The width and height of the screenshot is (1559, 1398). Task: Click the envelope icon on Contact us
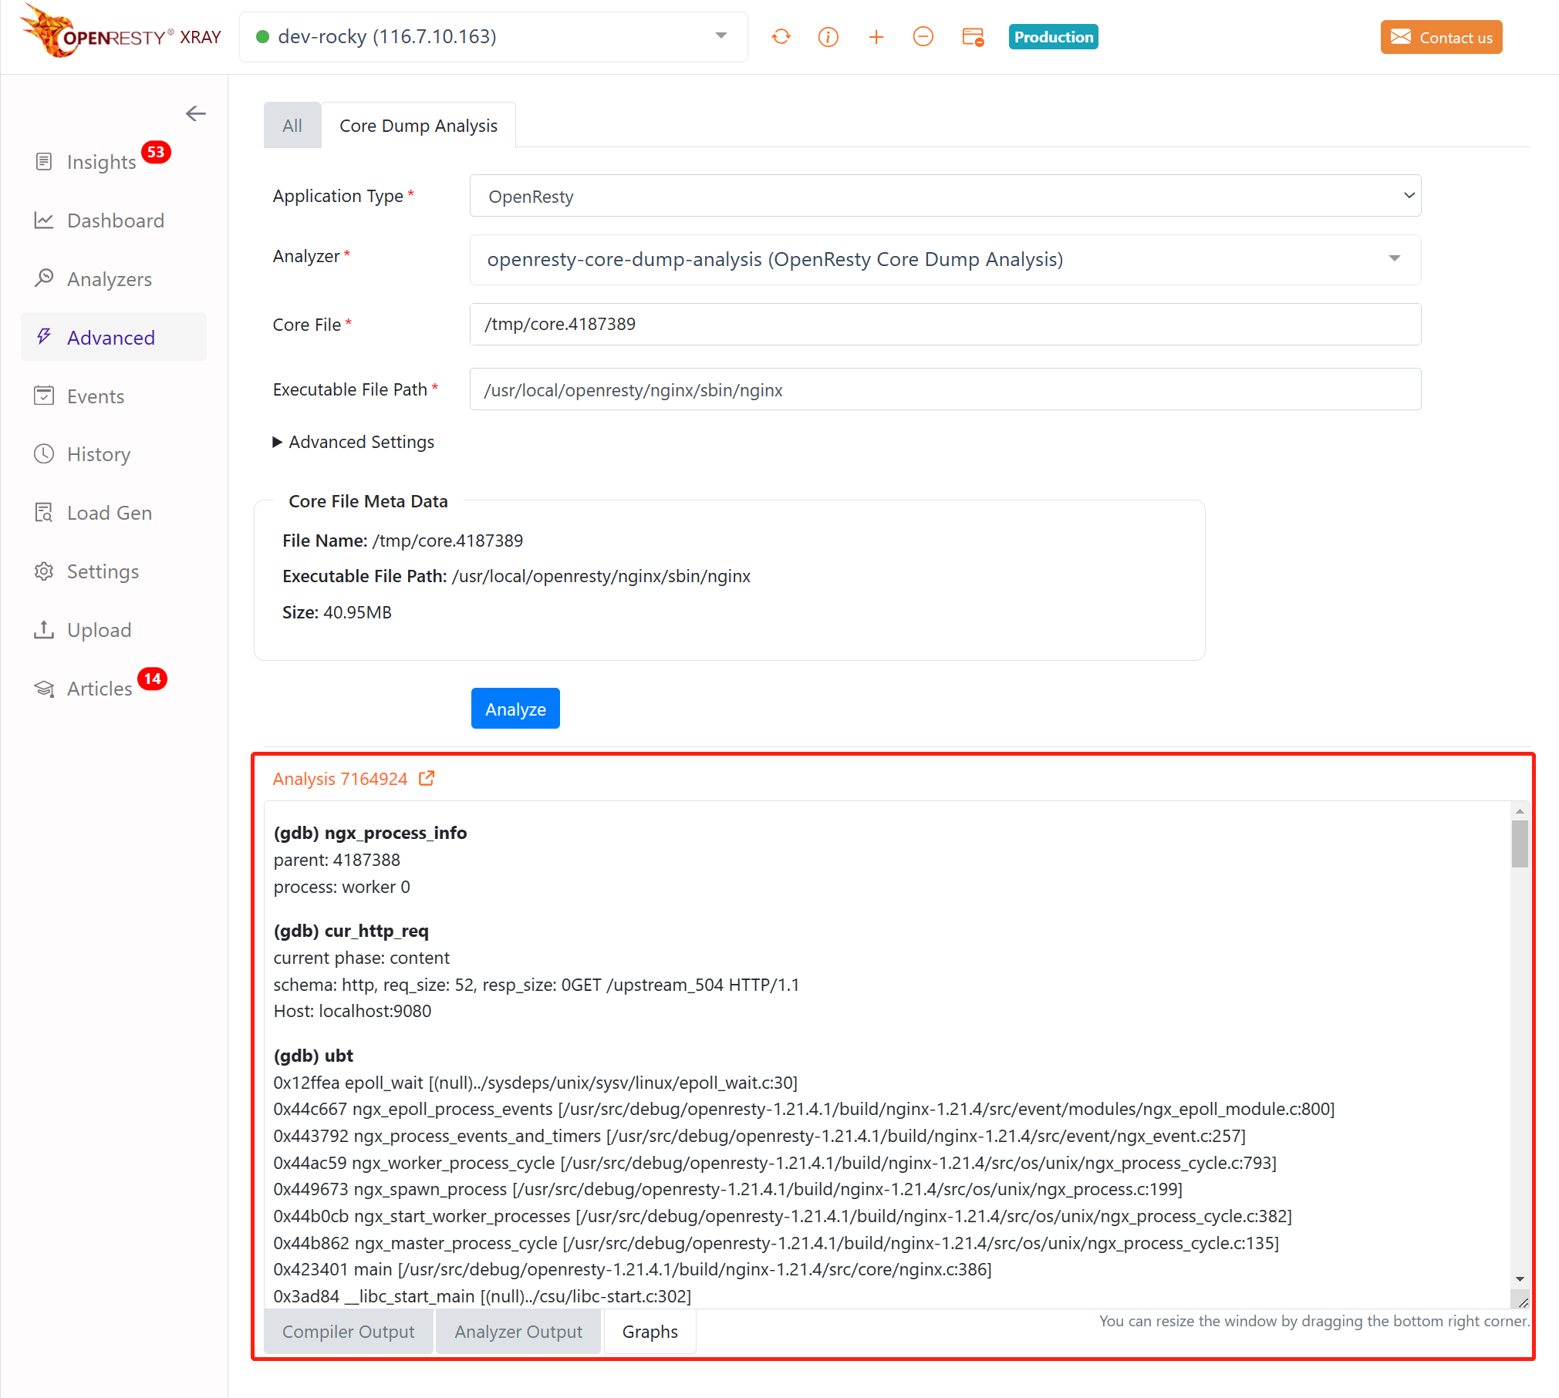click(x=1401, y=37)
